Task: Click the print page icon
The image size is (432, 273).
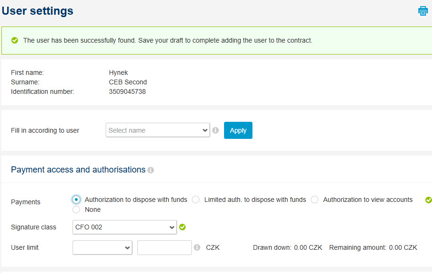Action: 423,11
